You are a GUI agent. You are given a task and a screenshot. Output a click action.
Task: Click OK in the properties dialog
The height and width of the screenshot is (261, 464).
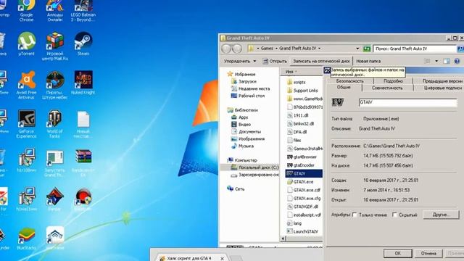[398, 253]
